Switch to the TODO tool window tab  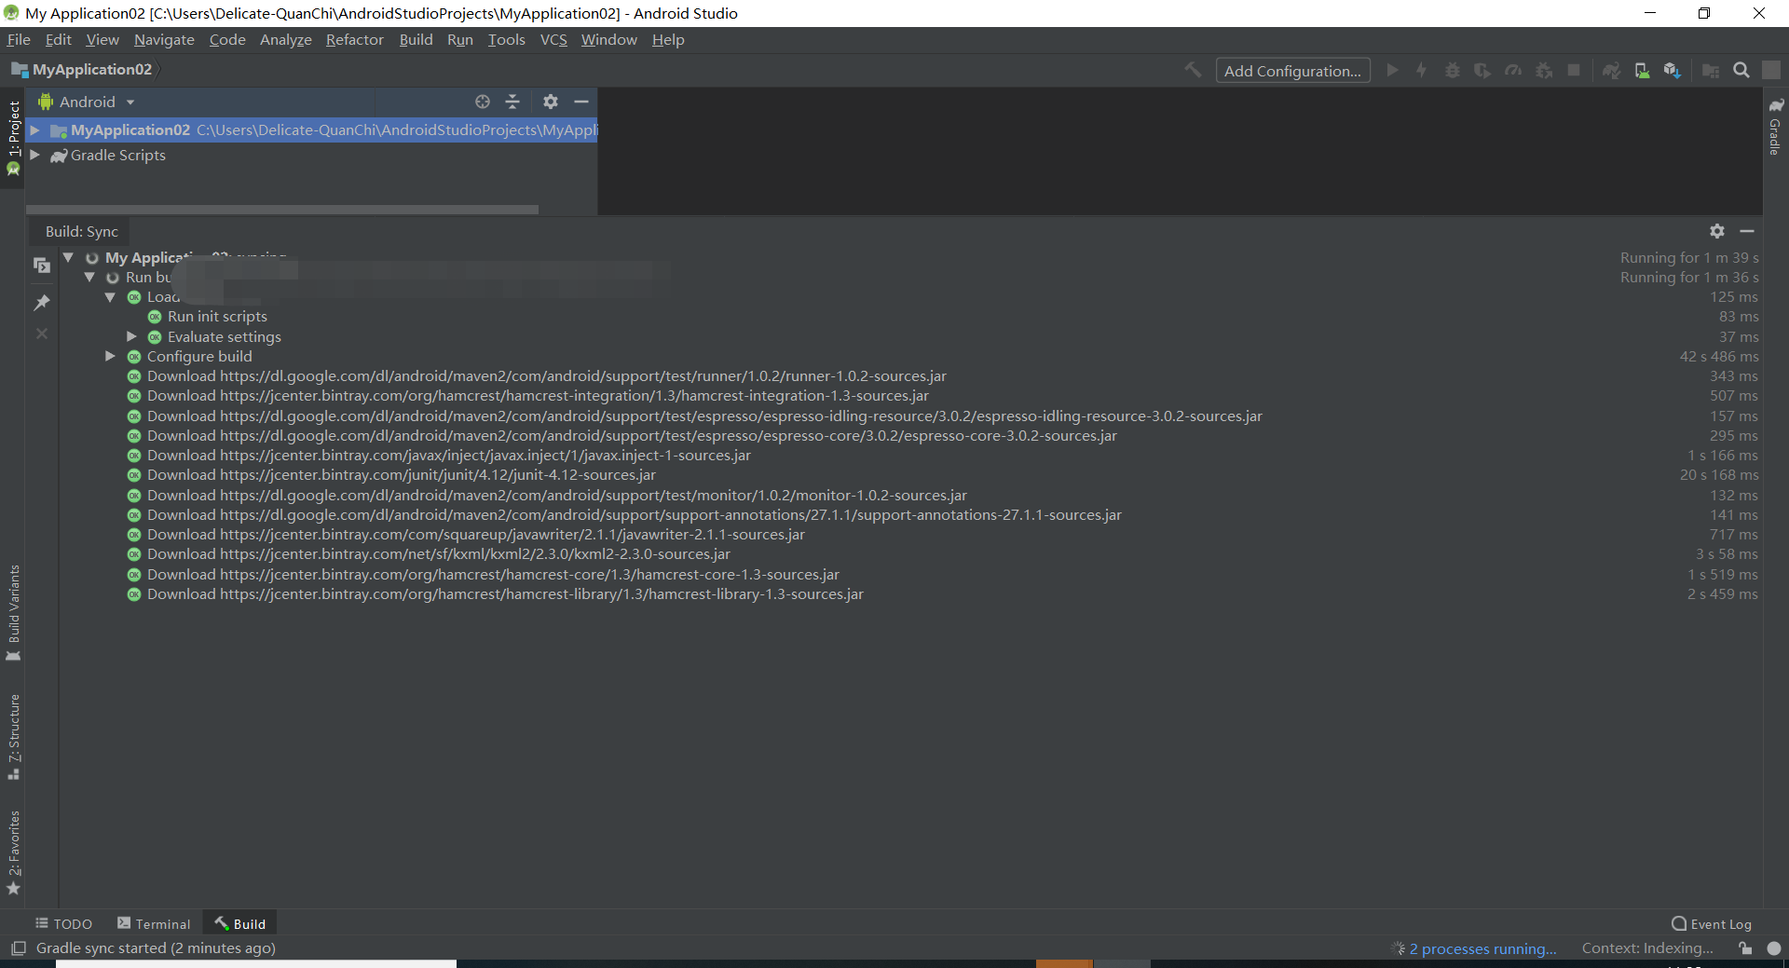(64, 923)
